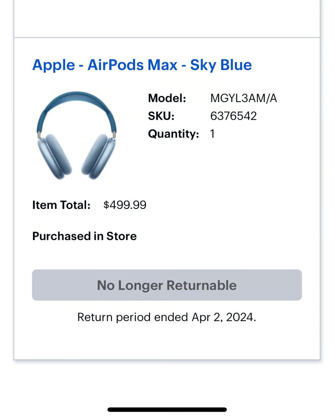Open the Apple AirPods Max product link
The width and height of the screenshot is (334, 419).
point(142,65)
